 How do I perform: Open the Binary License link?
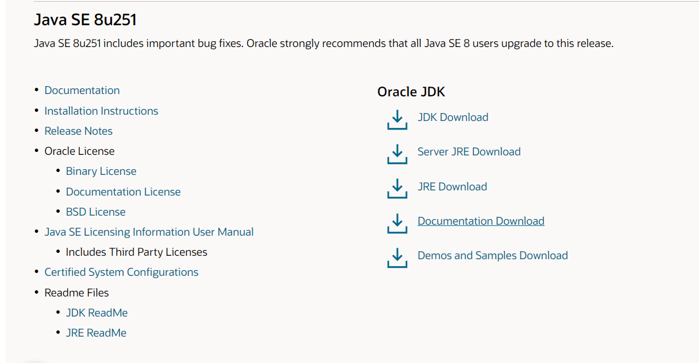(x=101, y=171)
